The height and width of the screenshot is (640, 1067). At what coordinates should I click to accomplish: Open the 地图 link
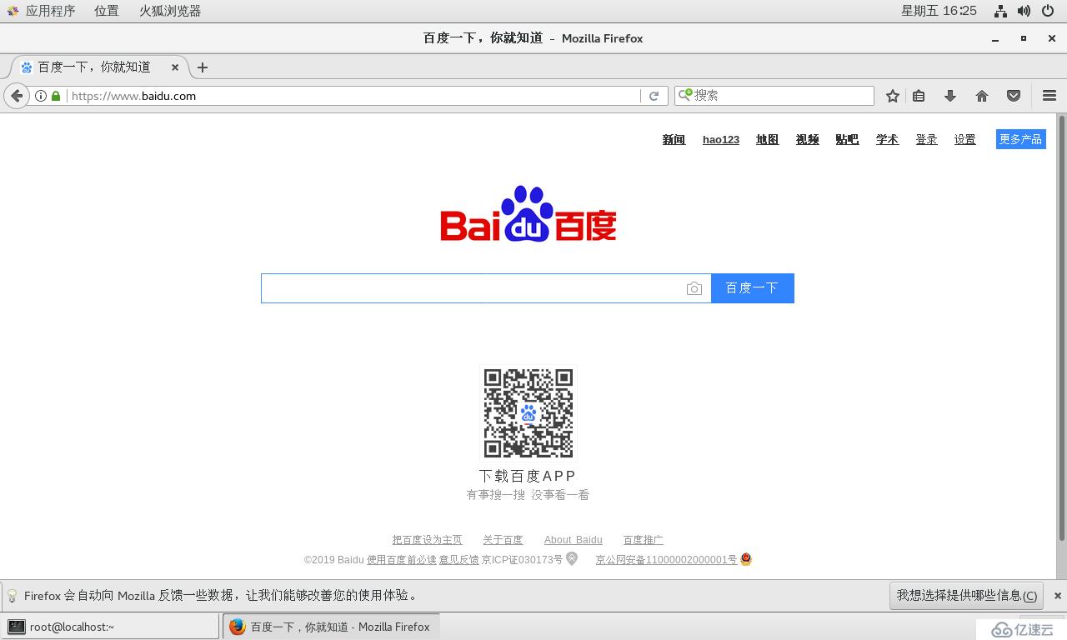tap(767, 140)
